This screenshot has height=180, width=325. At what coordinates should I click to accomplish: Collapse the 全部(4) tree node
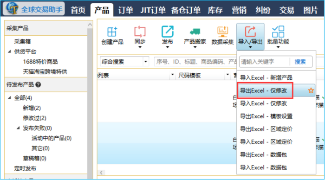[9, 97]
